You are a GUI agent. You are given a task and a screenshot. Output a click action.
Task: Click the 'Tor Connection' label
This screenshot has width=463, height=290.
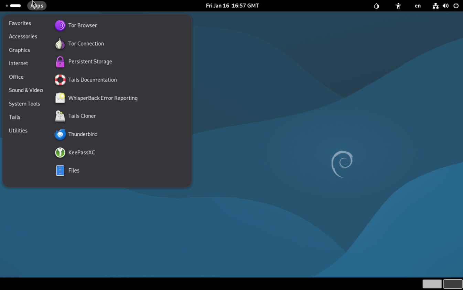86,44
